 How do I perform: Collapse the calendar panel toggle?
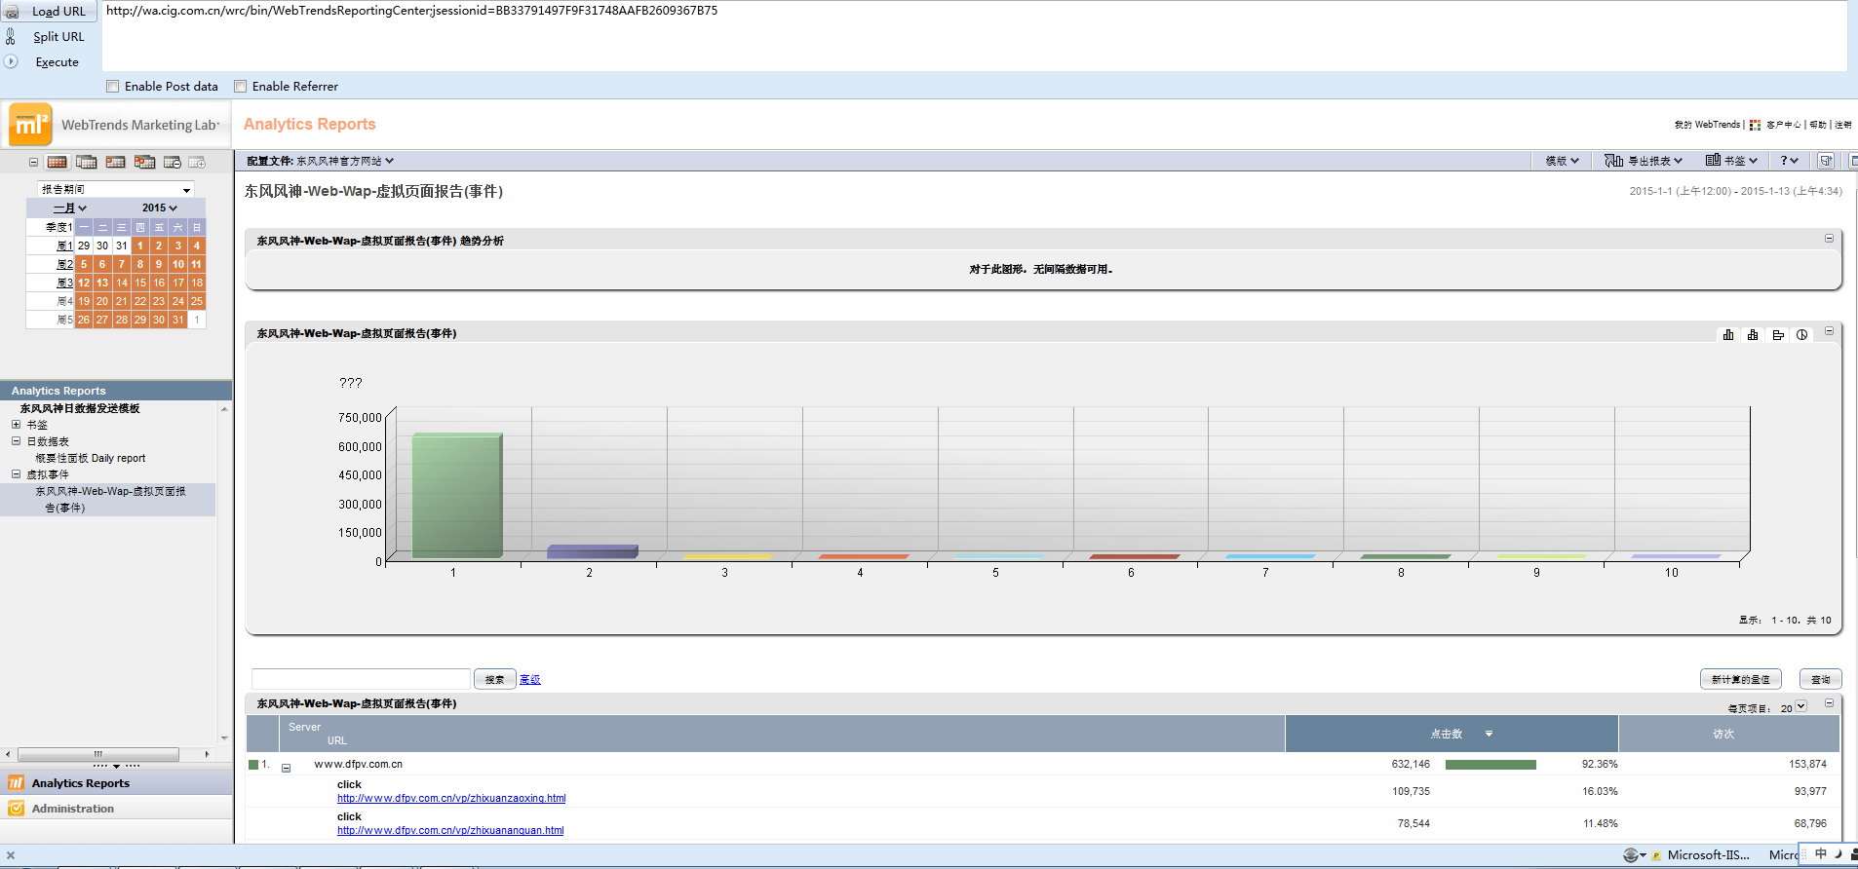tap(33, 162)
